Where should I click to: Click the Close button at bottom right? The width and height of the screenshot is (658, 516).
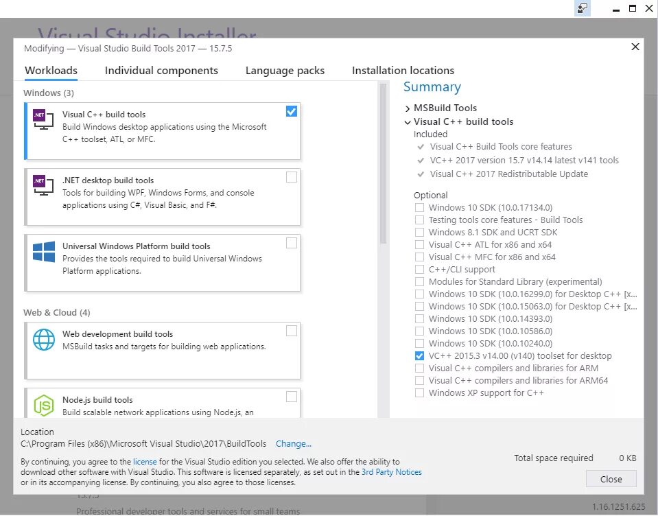(x=611, y=479)
